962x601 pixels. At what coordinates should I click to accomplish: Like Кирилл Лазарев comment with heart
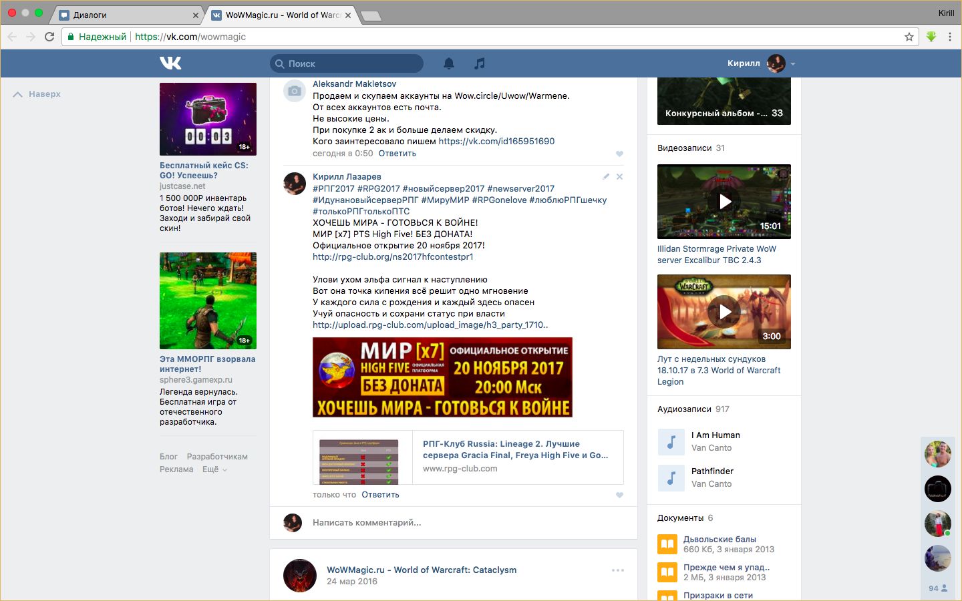point(619,495)
